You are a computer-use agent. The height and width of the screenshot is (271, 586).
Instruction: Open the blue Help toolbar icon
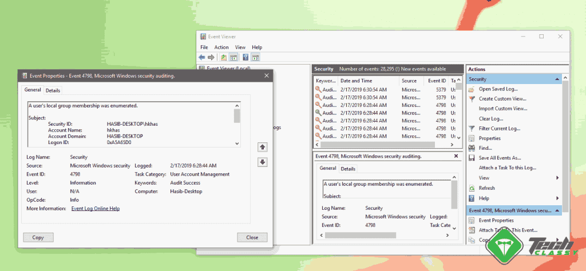tap(246, 57)
